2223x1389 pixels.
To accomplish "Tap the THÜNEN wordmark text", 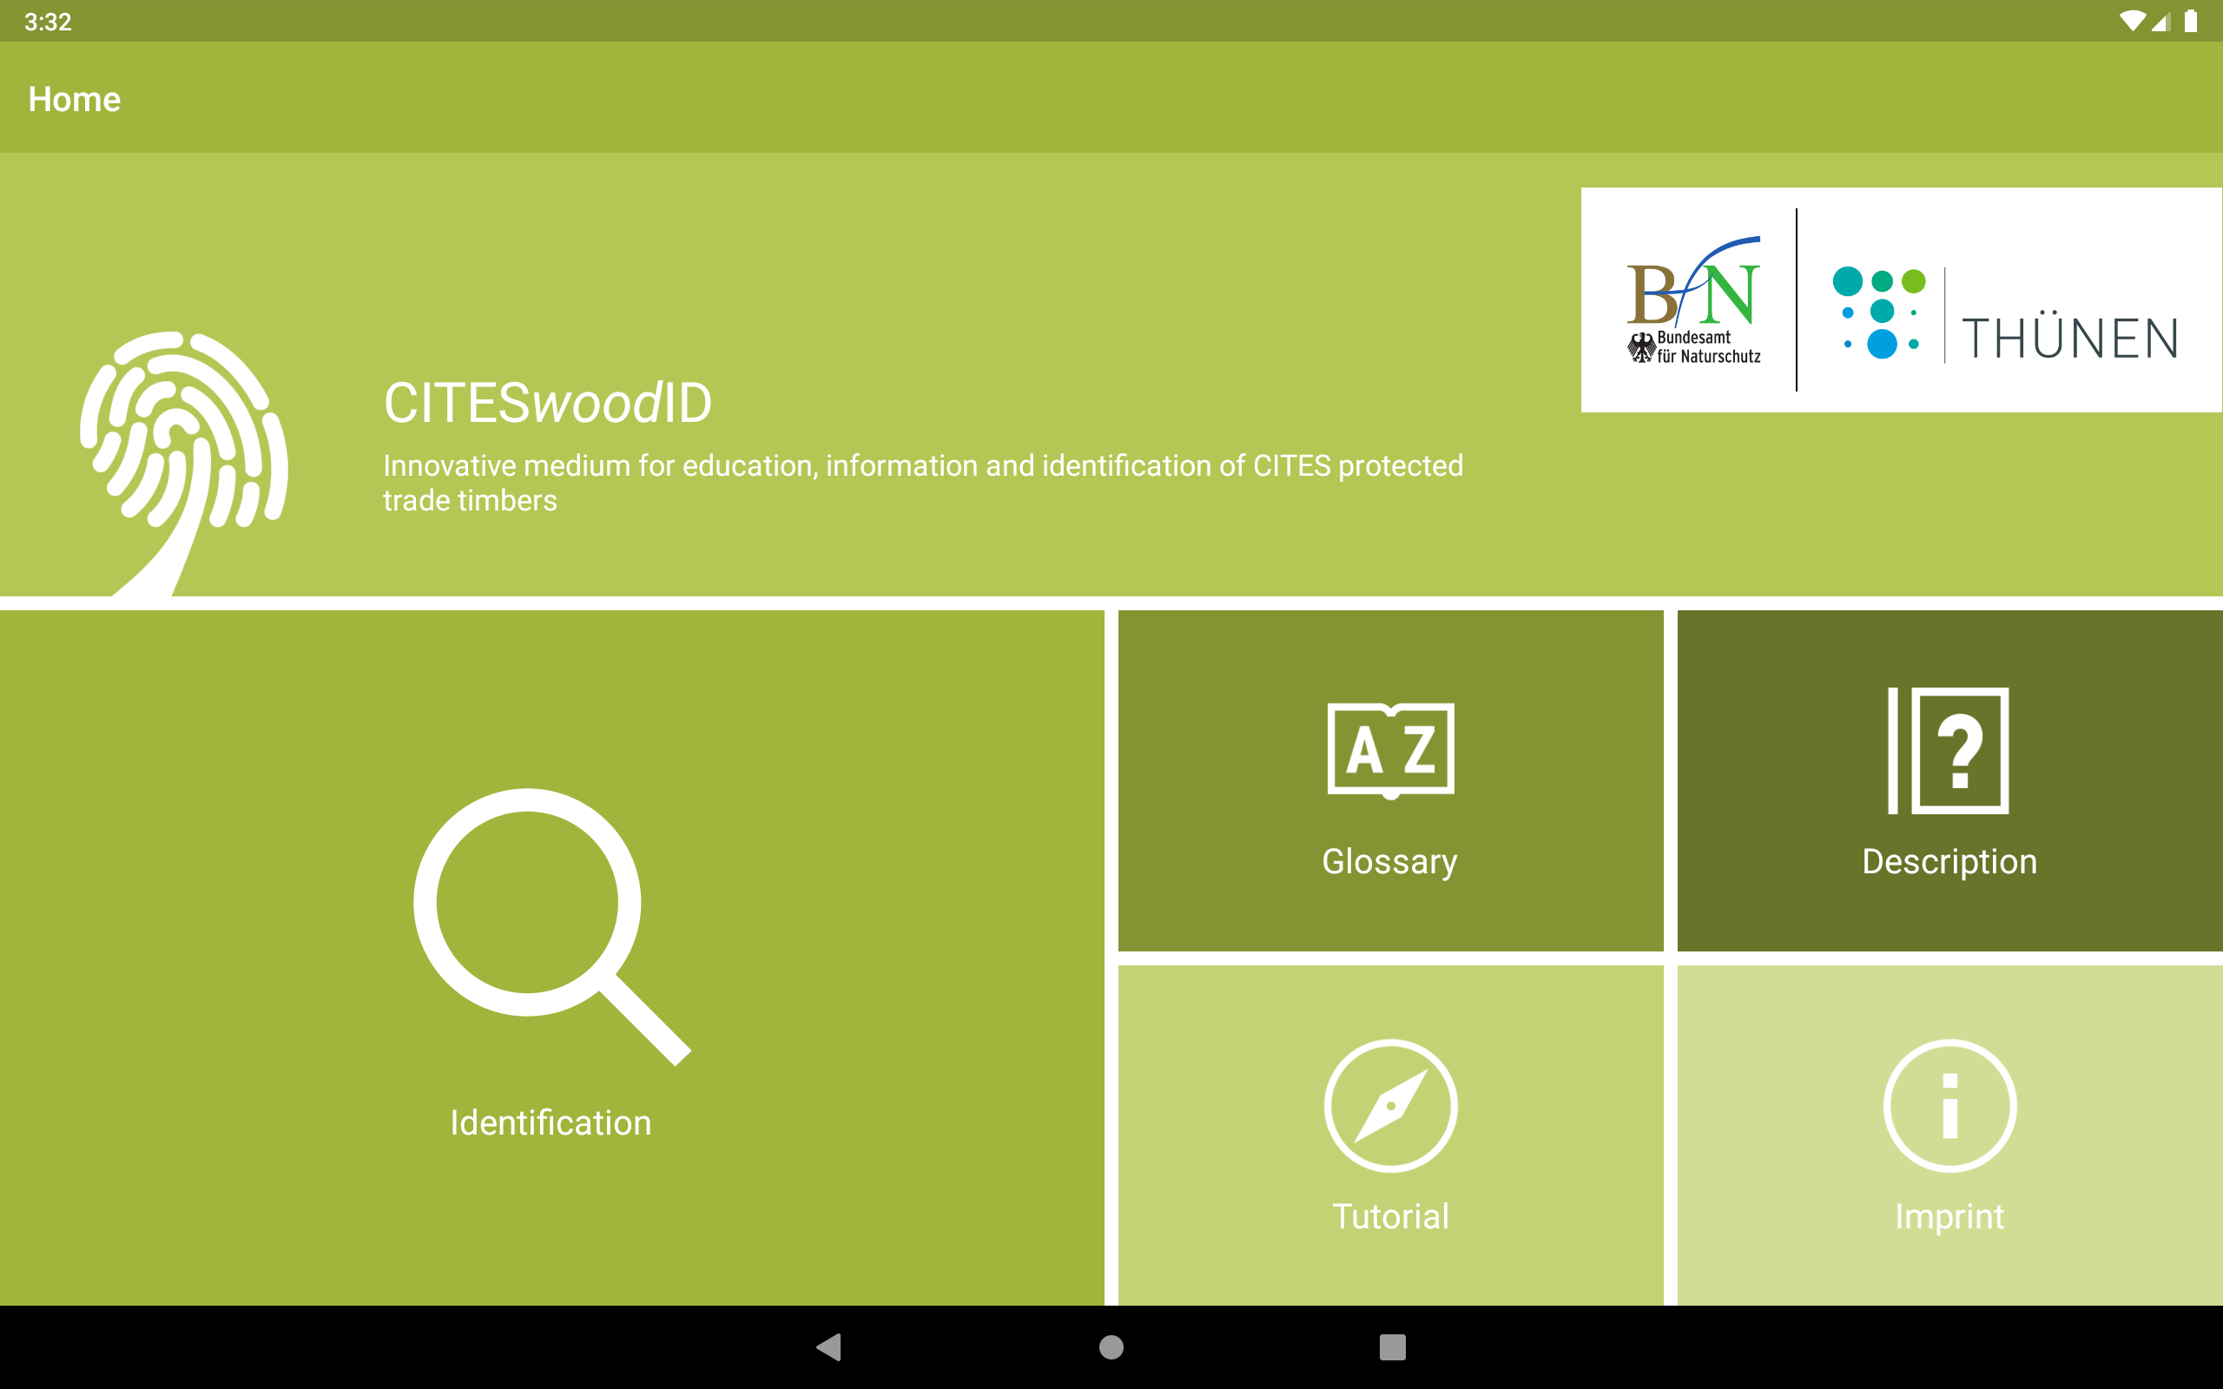I will (2069, 336).
